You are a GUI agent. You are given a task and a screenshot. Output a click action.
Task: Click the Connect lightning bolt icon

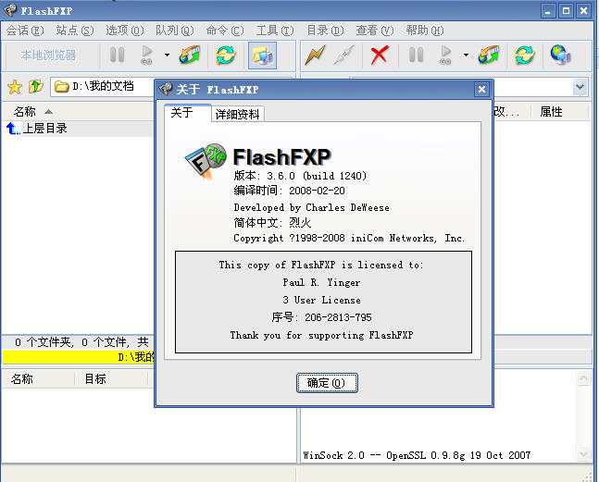click(x=316, y=55)
